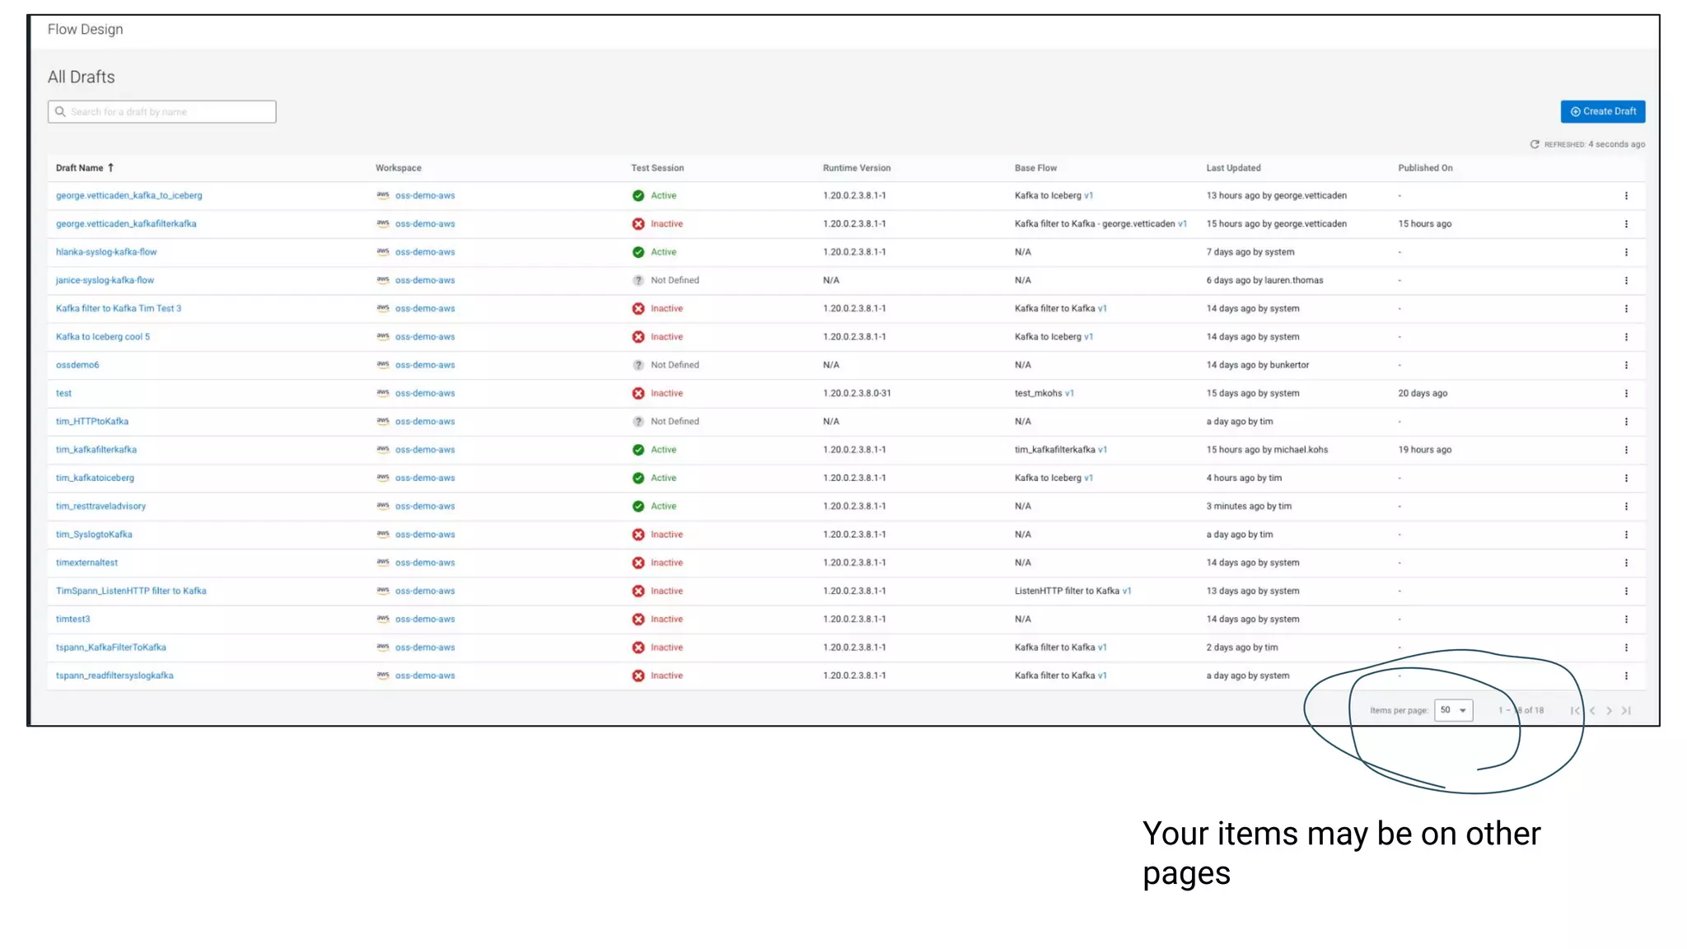The width and height of the screenshot is (1687, 949).
Task: Open oss-demo-aws workspace in test row
Action: pos(424,394)
